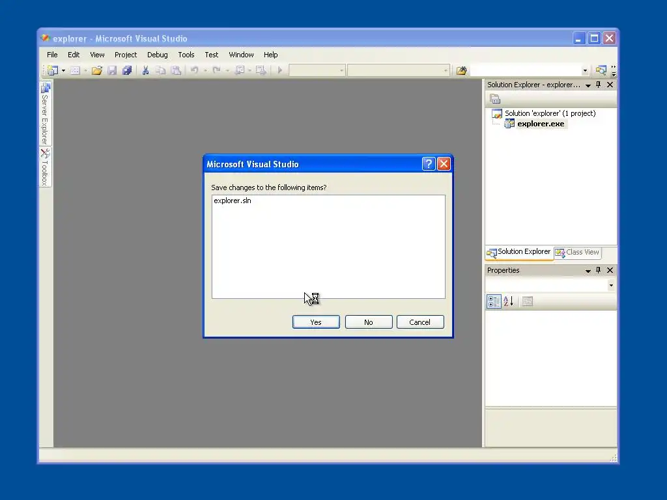Image resolution: width=667 pixels, height=500 pixels.
Task: Toggle auto-hide pin on the Properties panel
Action: tap(599, 270)
